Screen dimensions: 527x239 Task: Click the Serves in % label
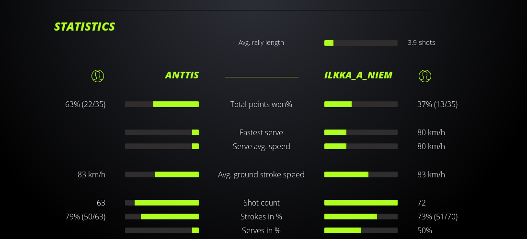(x=261, y=230)
